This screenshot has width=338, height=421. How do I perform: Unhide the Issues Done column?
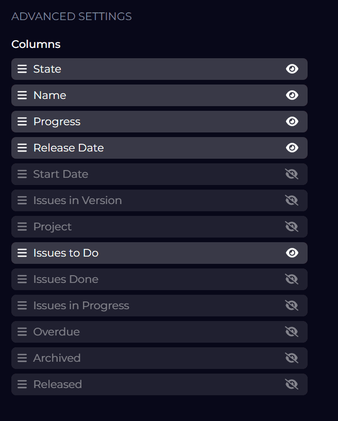tap(292, 279)
